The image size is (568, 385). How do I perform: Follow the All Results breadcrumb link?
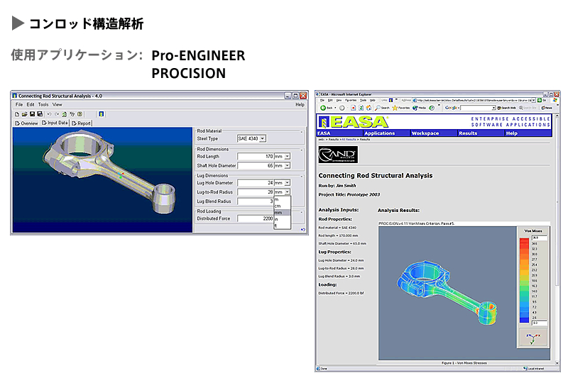coord(349,139)
